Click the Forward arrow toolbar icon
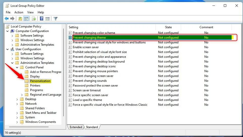 [x=12, y=19]
